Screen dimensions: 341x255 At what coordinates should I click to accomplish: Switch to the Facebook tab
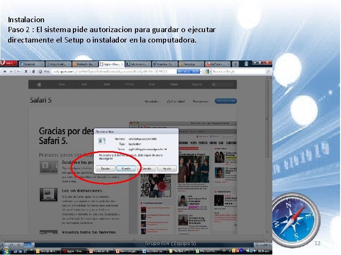pos(32,64)
